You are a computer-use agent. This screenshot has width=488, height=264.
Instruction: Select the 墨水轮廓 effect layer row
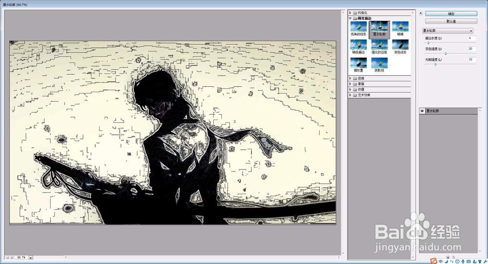point(448,111)
